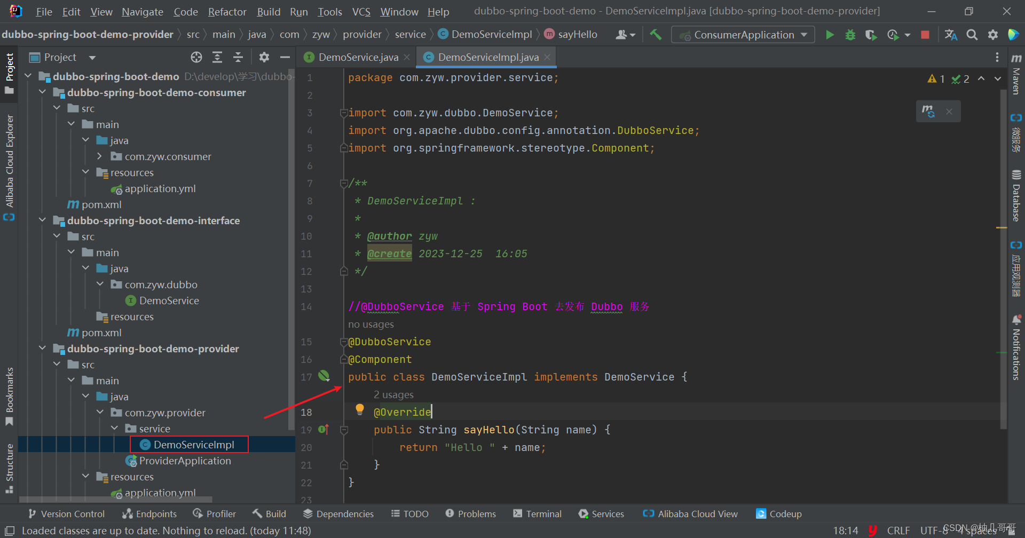Select ProviderApplication in the project tree
The width and height of the screenshot is (1025, 538).
click(178, 461)
